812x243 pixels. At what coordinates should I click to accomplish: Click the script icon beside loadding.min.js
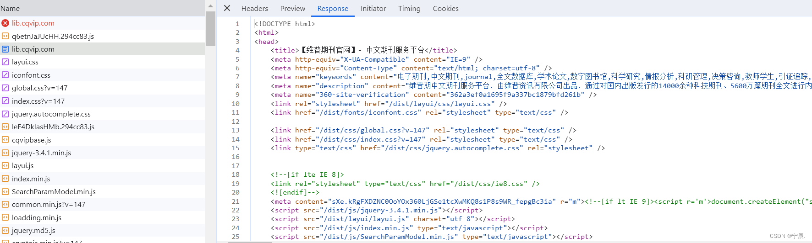tap(5, 217)
